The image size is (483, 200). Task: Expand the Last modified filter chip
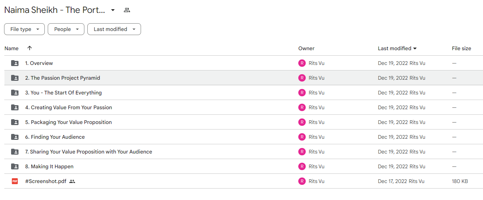(x=114, y=29)
